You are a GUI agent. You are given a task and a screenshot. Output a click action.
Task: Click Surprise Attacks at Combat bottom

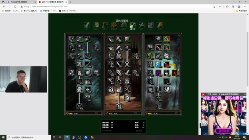point(119,106)
